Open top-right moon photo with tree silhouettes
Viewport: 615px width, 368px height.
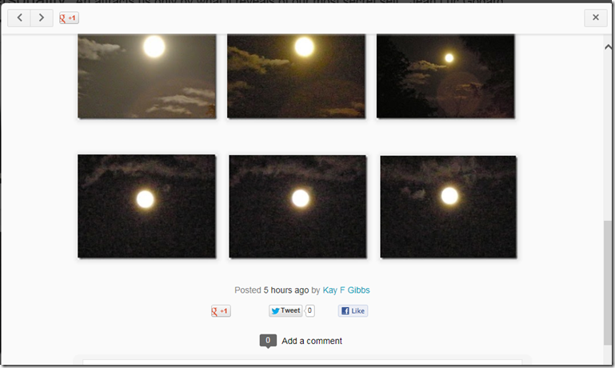point(445,76)
